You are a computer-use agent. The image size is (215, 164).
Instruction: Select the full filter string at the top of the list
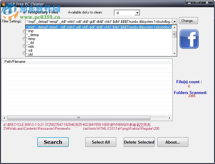(x=99, y=27)
